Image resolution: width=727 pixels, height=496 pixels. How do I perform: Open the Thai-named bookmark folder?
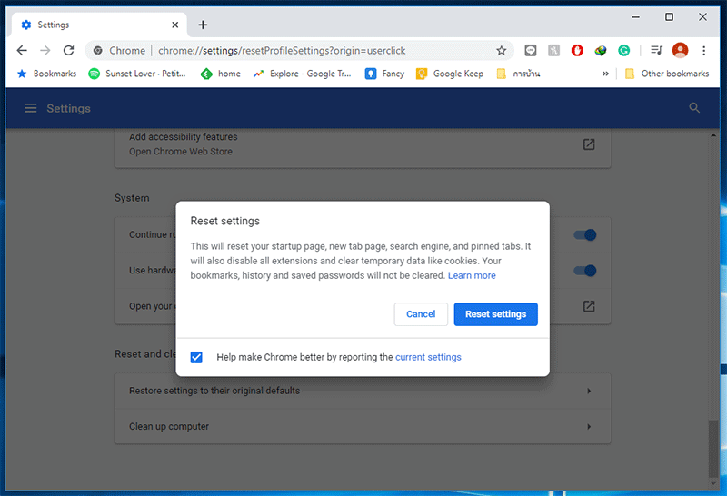pos(518,74)
